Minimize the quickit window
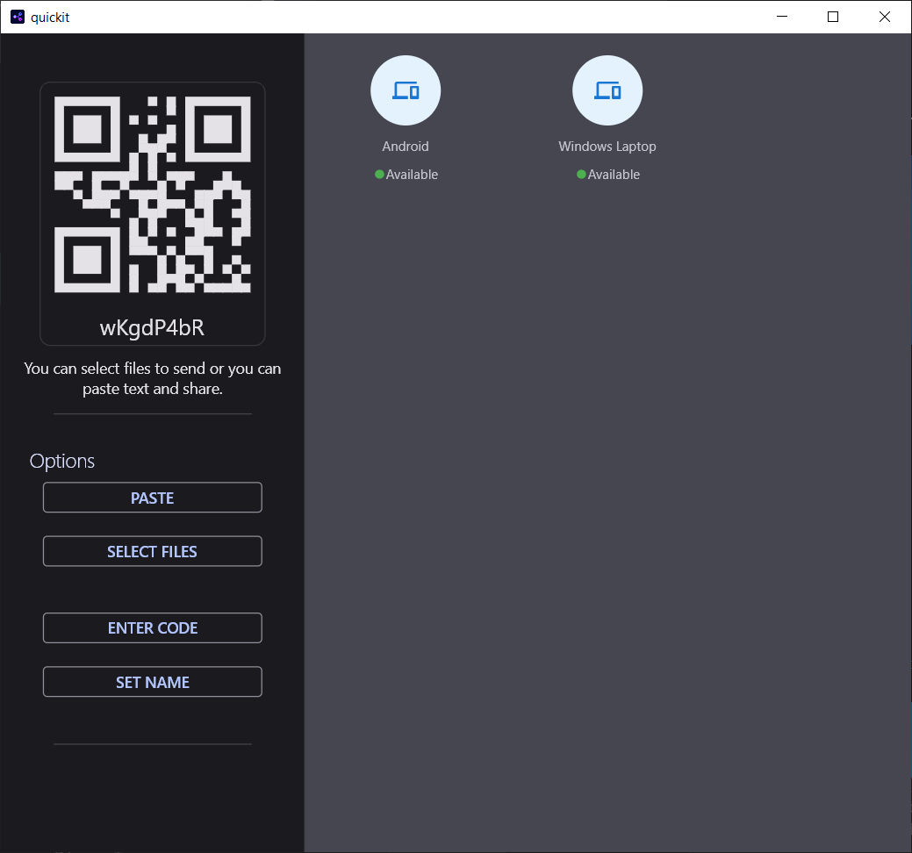Image resolution: width=912 pixels, height=853 pixels. 782,17
